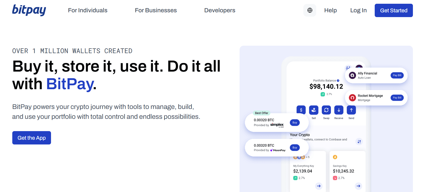Click the sliders filter icon near Your Crypto
Viewport: 430px width, 192px height.
(359, 142)
